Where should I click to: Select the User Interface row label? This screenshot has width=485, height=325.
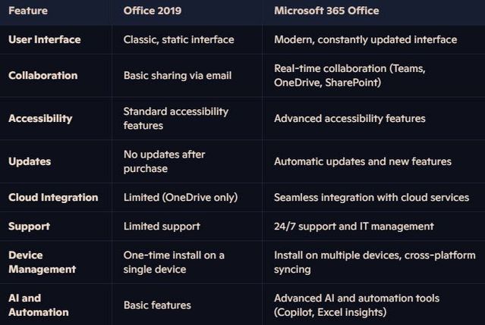(x=45, y=39)
